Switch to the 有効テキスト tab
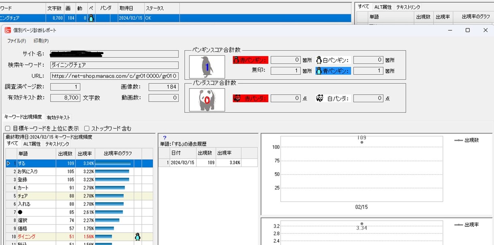 point(58,117)
